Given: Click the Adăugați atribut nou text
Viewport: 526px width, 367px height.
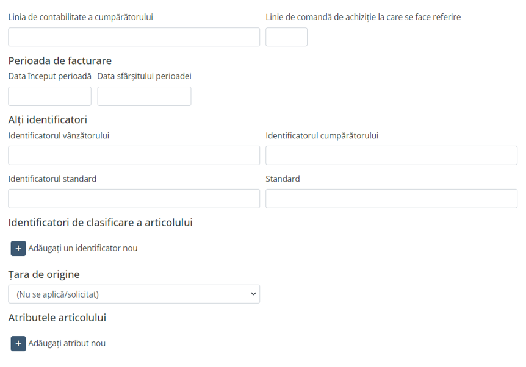Looking at the screenshot, I should pyautogui.click(x=67, y=343).
